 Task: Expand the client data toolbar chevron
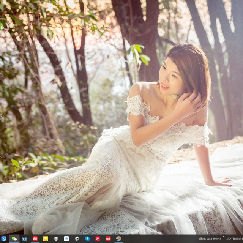(x=224, y=237)
